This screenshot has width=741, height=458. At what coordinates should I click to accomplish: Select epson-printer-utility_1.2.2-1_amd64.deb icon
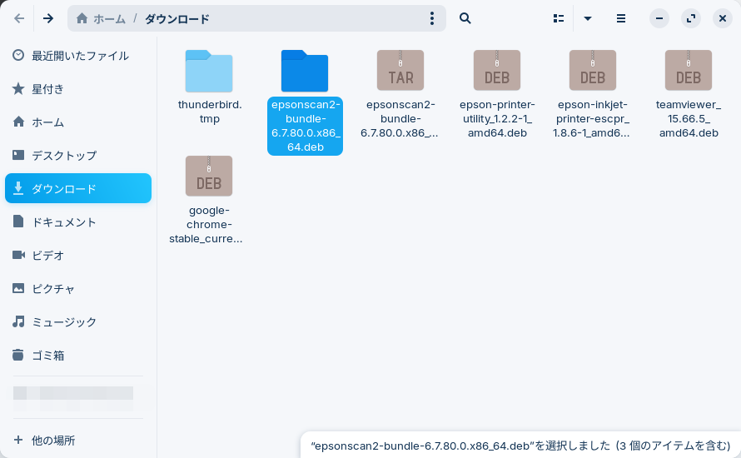point(497,70)
